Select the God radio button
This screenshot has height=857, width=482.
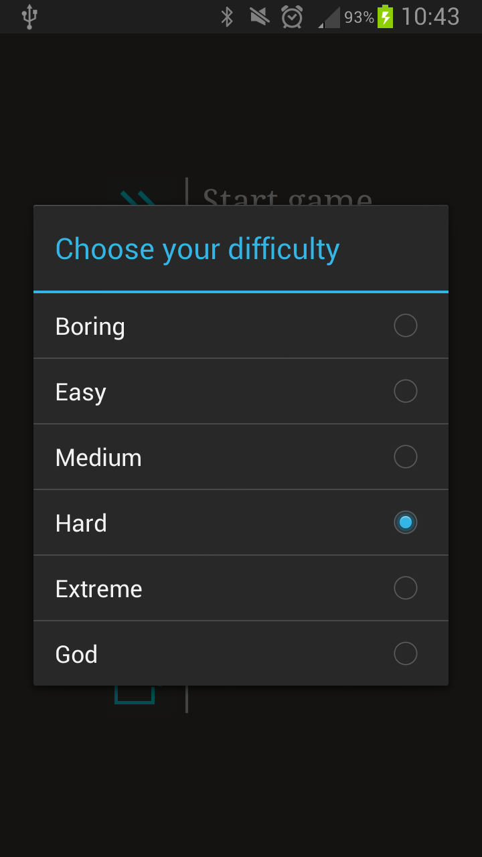coord(406,654)
